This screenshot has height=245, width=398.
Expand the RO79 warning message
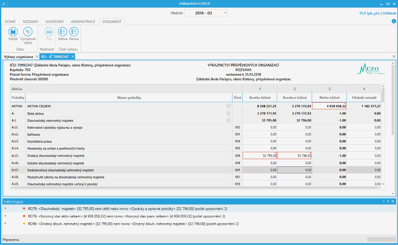(5, 208)
